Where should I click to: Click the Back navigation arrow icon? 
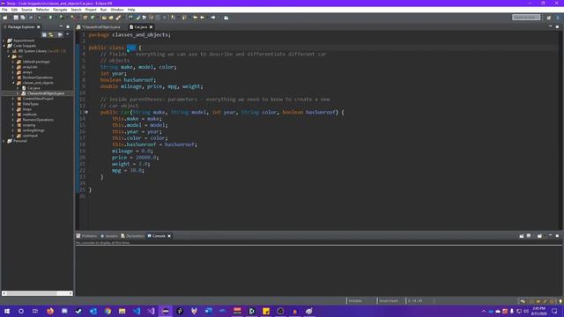[203, 18]
